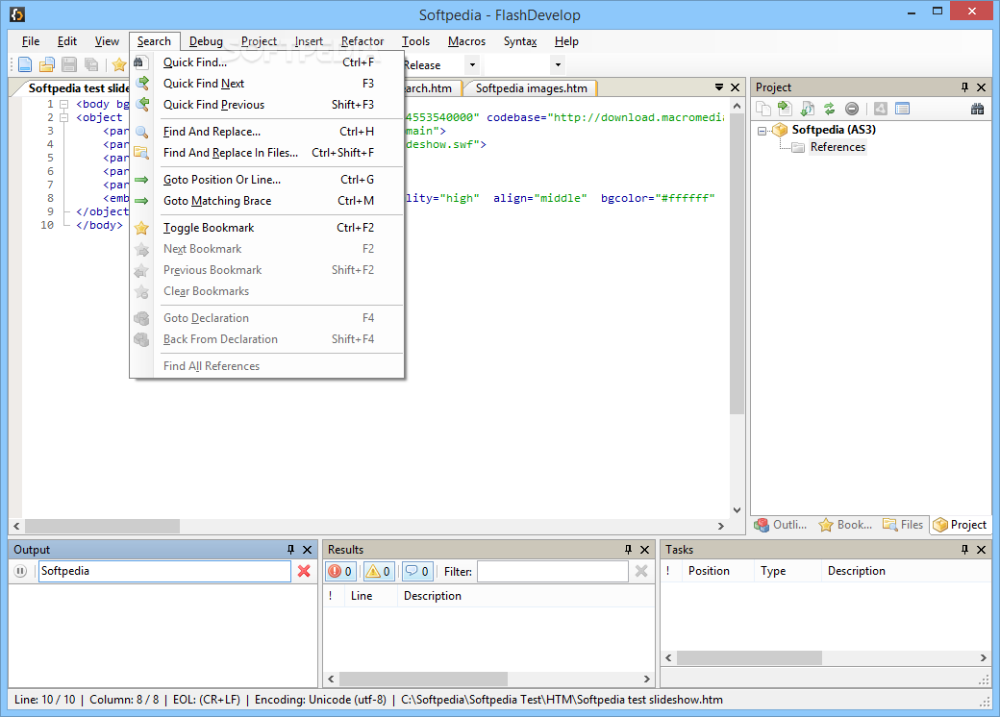
Task: Close the Project panel
Action: (x=982, y=87)
